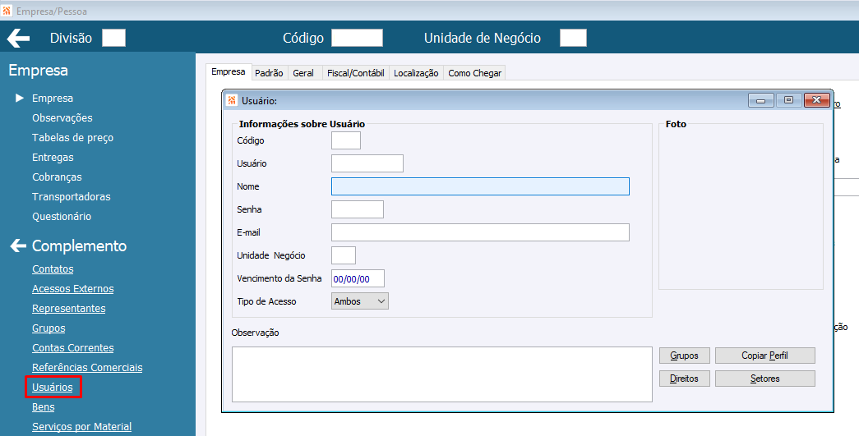The image size is (859, 436).
Task: Click the dialog Unidade Negócio field
Action: (344, 255)
